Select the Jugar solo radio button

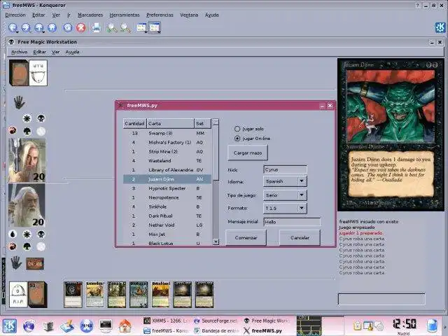(x=237, y=129)
